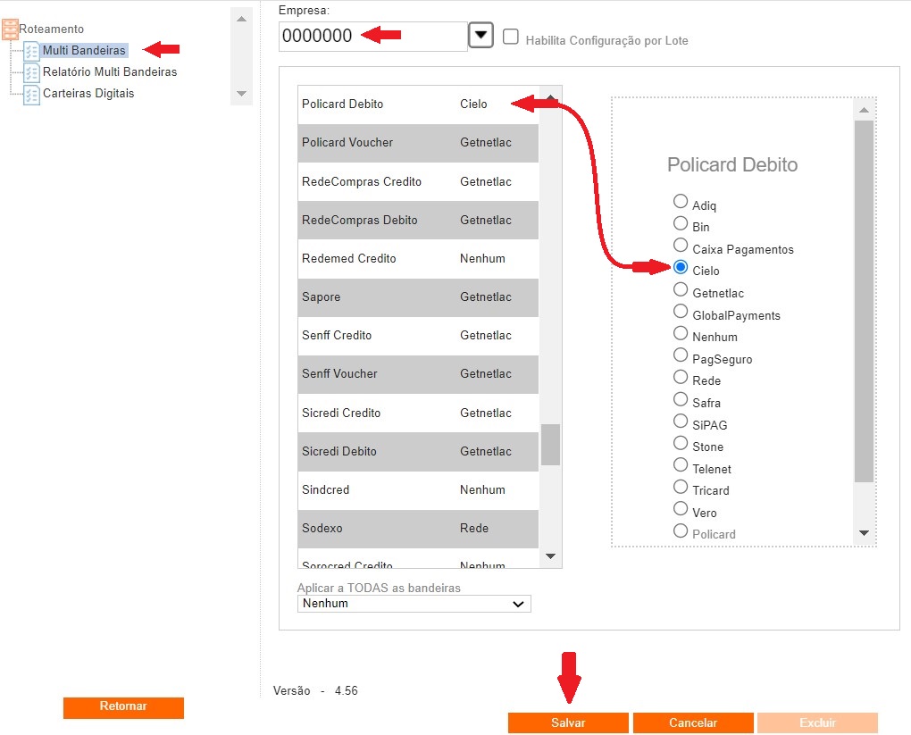Open the Multi Bandeiras tree entry
911x735 pixels.
84,51
